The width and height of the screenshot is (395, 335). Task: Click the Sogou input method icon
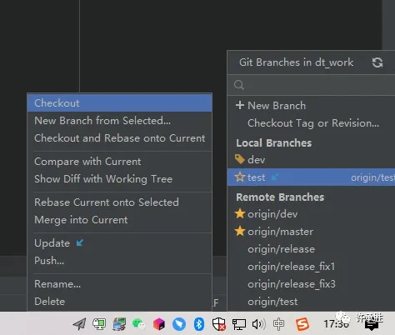[302, 324]
